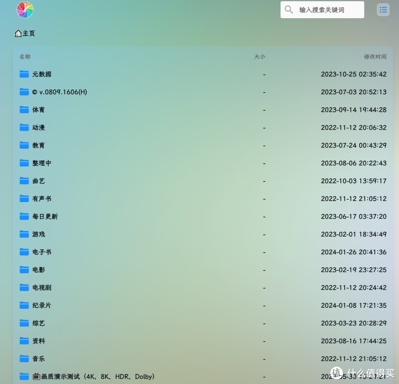
Task: Open the 纪录片 folder
Action: tap(42, 306)
